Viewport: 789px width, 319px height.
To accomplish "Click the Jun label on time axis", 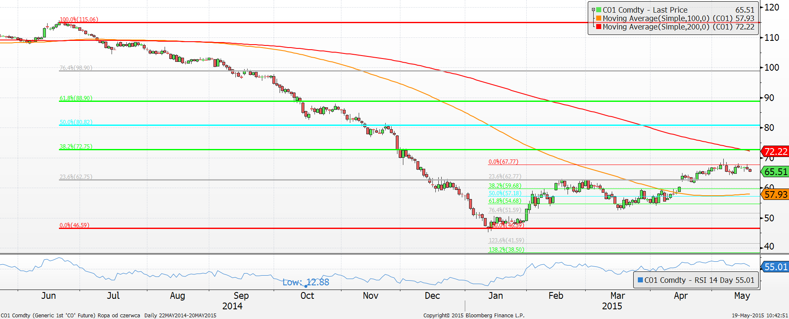I will tap(48, 296).
